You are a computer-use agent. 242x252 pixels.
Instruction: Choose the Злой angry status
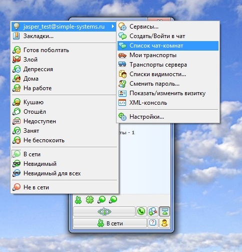(x=64, y=60)
